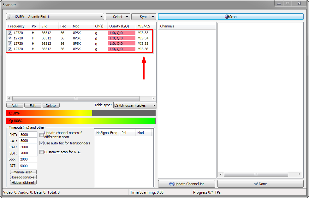Click the signal icon on Update Channel list

pos(172,184)
